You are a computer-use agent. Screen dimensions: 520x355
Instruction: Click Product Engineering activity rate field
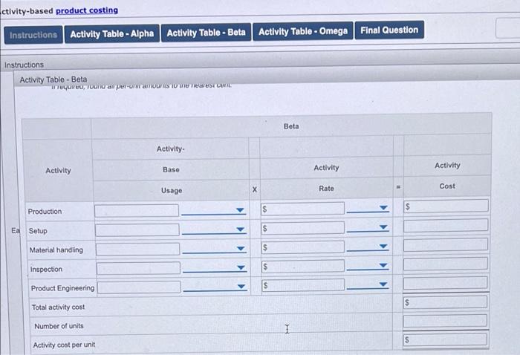click(x=303, y=285)
